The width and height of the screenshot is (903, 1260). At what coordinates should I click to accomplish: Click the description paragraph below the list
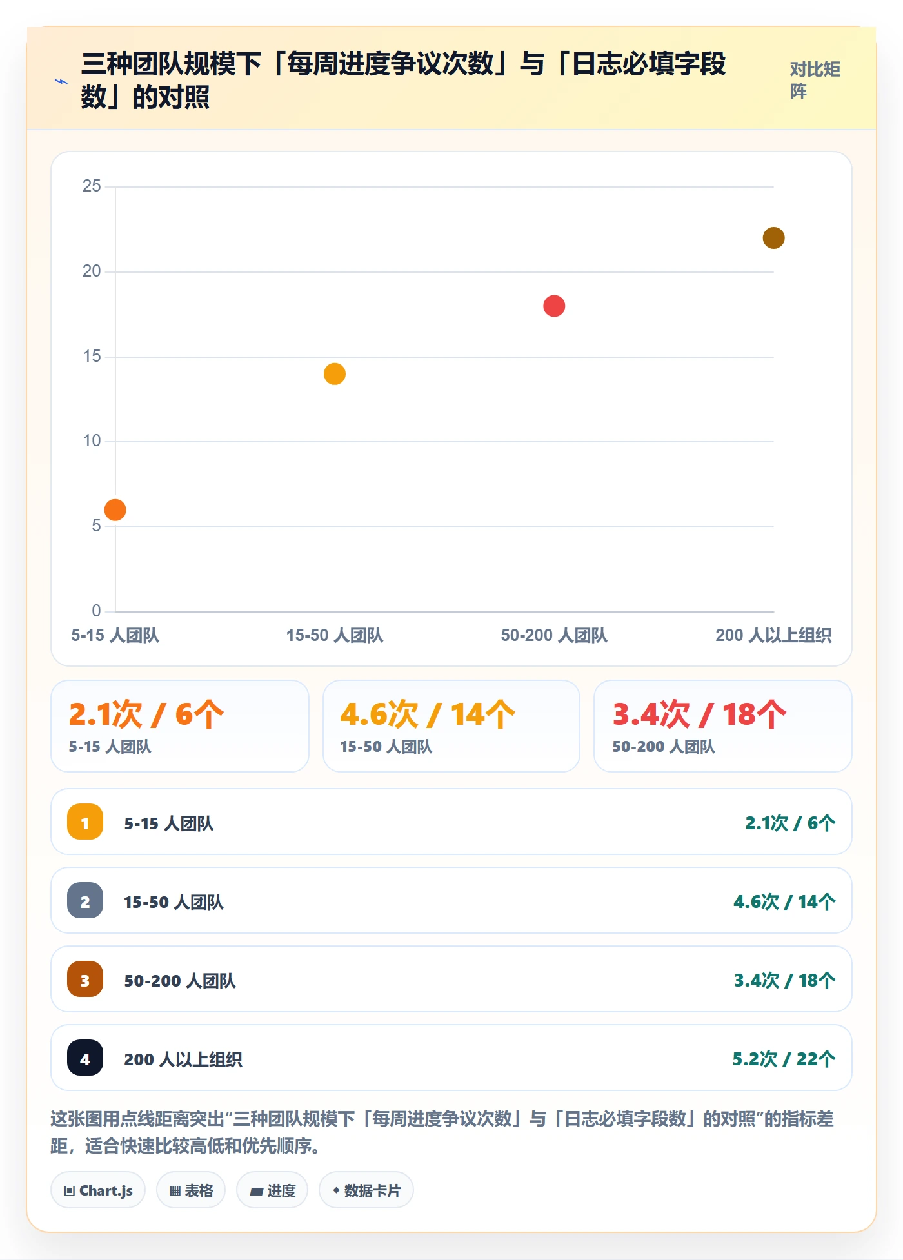(x=442, y=1132)
